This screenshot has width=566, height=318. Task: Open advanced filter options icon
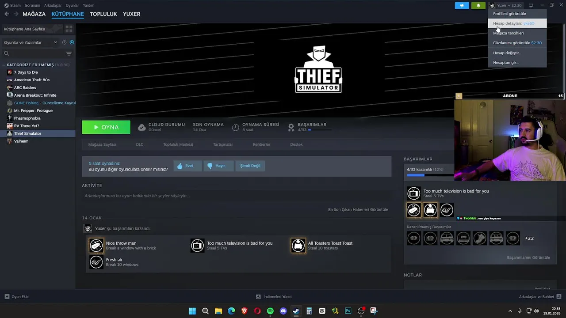(x=69, y=53)
